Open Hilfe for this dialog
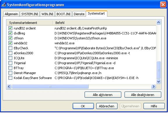The height and width of the screenshot is (126, 168). tap(154, 106)
